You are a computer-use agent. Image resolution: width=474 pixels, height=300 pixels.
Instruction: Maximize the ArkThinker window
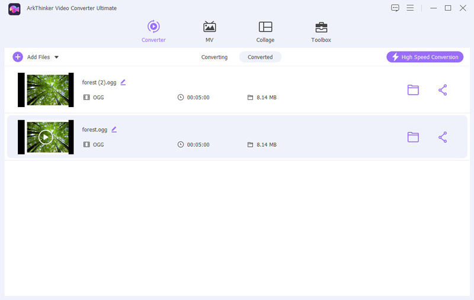(x=448, y=8)
